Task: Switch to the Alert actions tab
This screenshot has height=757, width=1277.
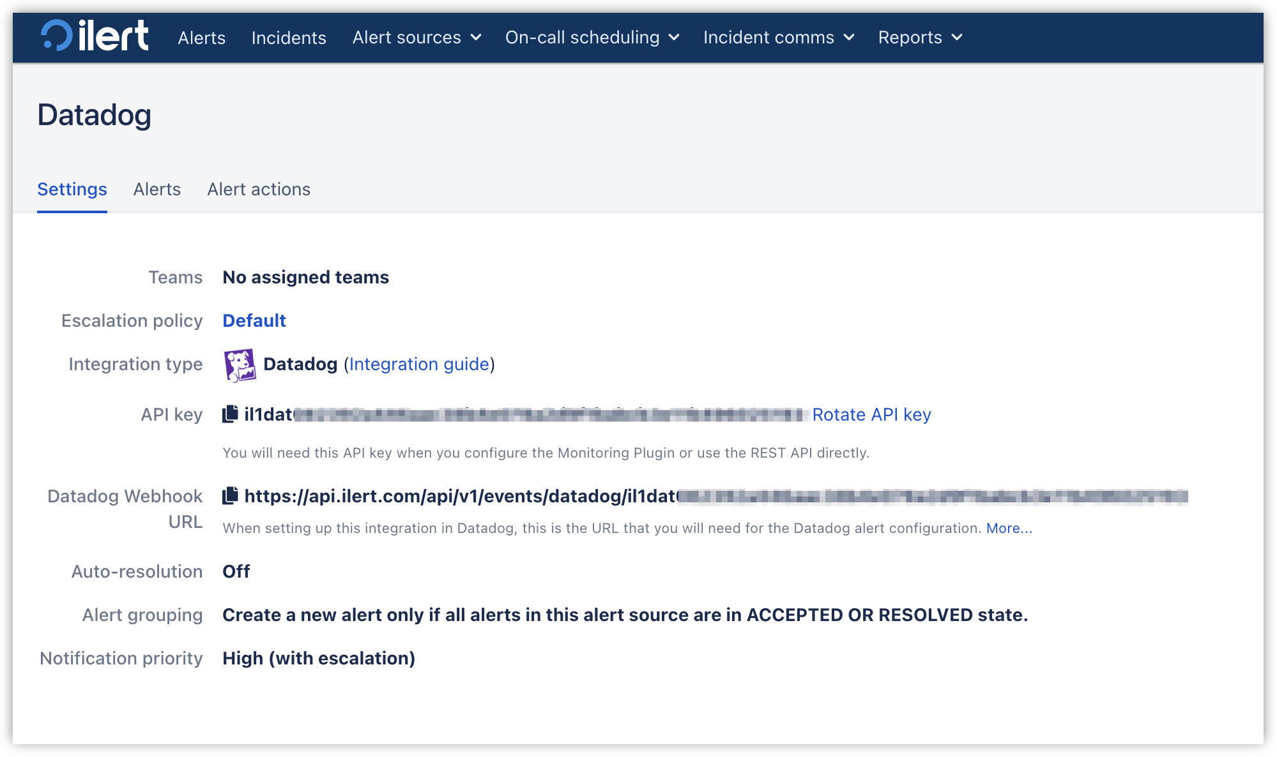Action: (259, 190)
